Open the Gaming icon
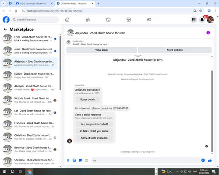The width and height of the screenshot is (219, 175). pyautogui.click(x=149, y=20)
